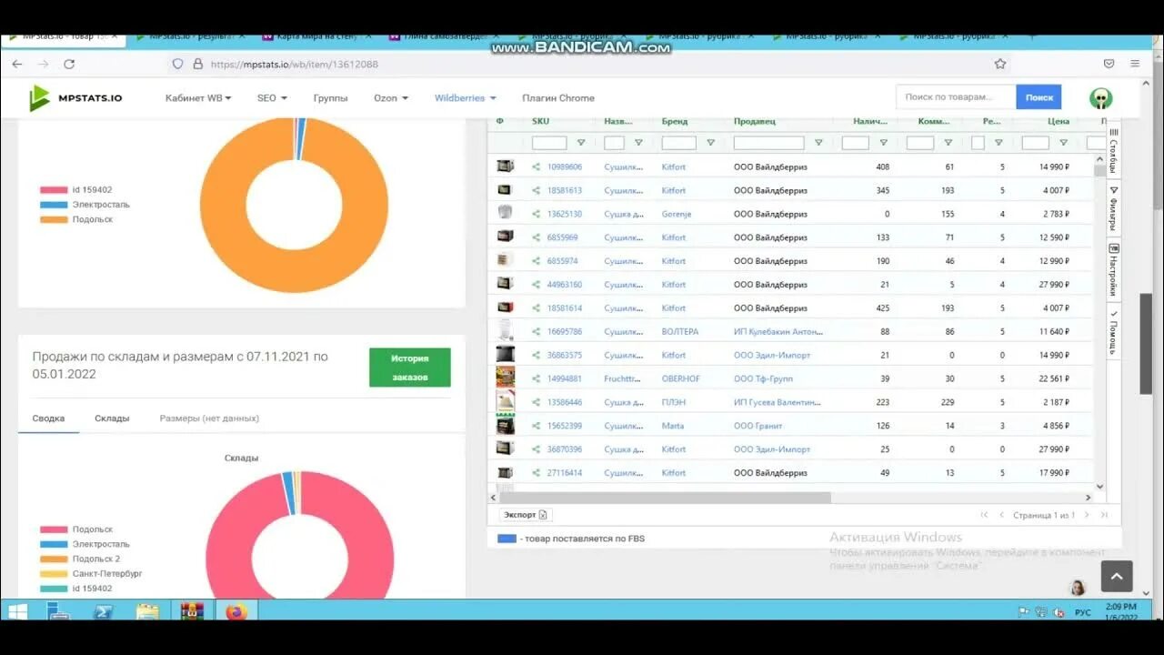Viewport: 1164px width, 655px height.
Task: Click the SKU column filter input
Action: [x=549, y=143]
